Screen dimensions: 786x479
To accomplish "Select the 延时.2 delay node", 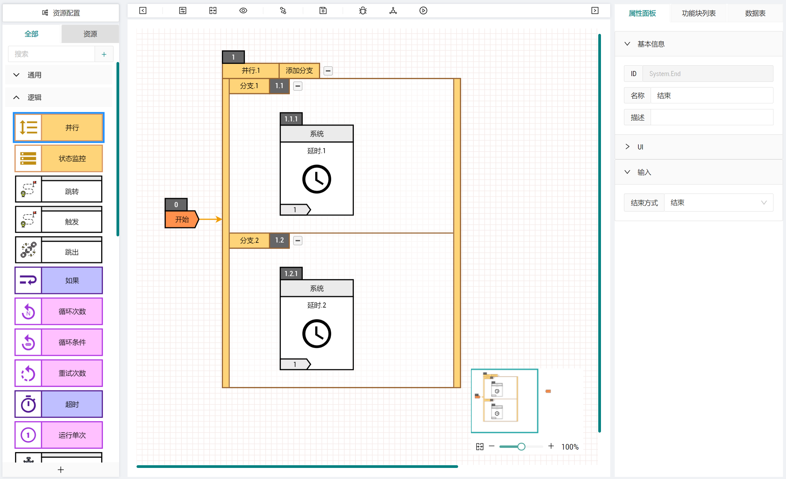I will pyautogui.click(x=316, y=325).
